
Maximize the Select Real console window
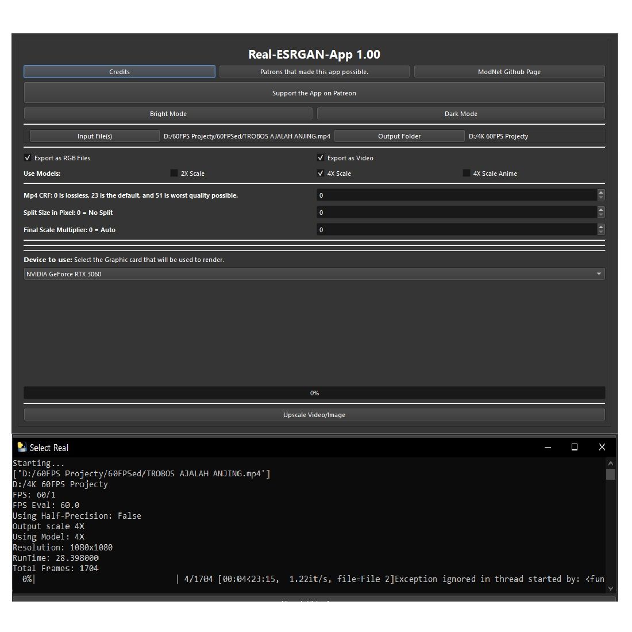(574, 447)
